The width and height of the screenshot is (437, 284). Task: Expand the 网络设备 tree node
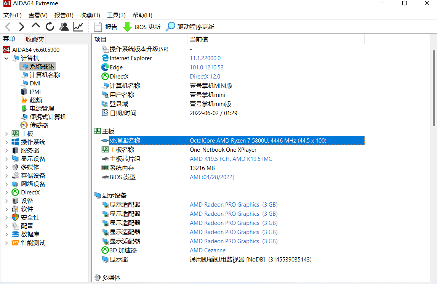pyautogui.click(x=6, y=184)
